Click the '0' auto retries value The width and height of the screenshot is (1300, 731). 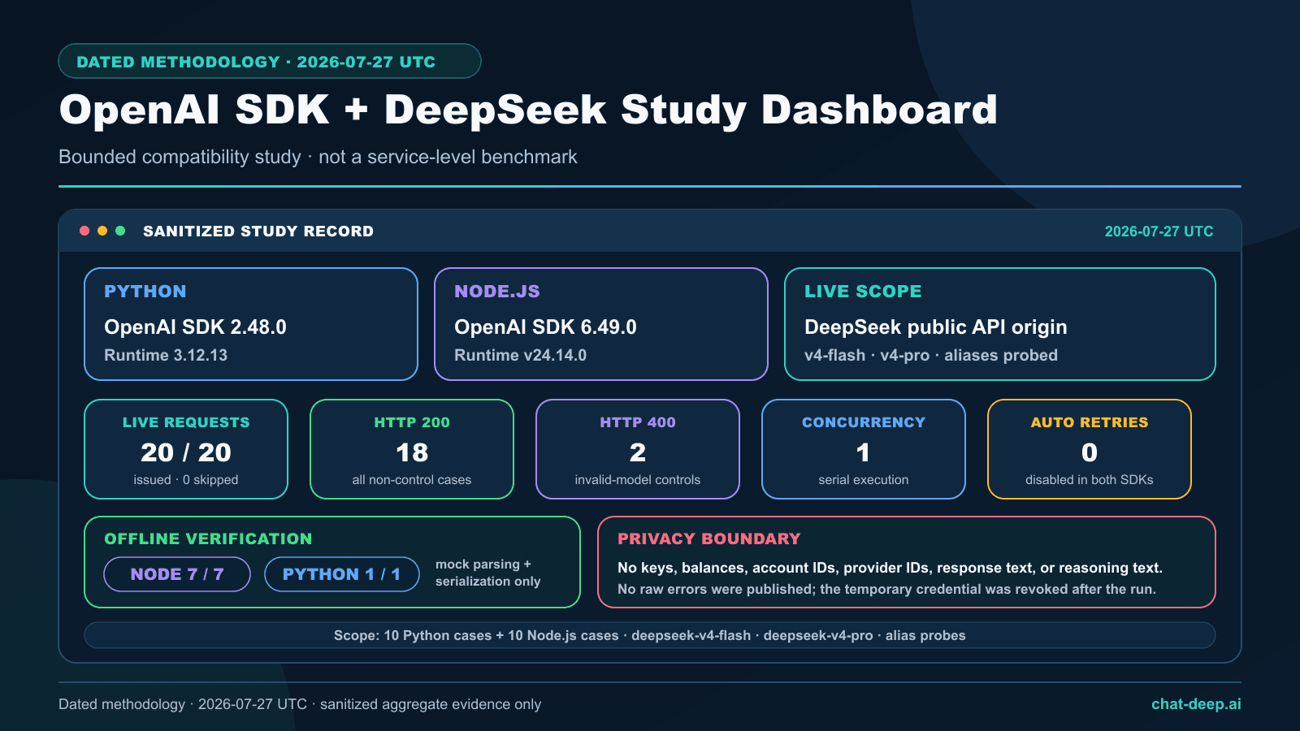(1090, 452)
